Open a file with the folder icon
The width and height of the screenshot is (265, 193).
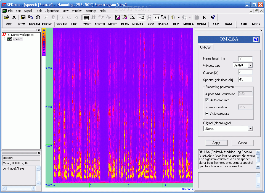pyautogui.click(x=6, y=17)
